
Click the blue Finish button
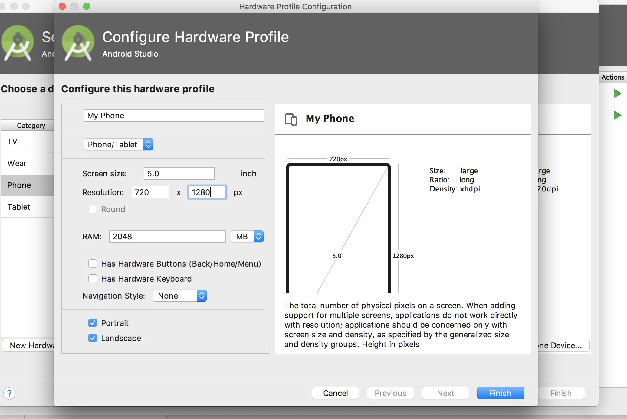pyautogui.click(x=500, y=393)
